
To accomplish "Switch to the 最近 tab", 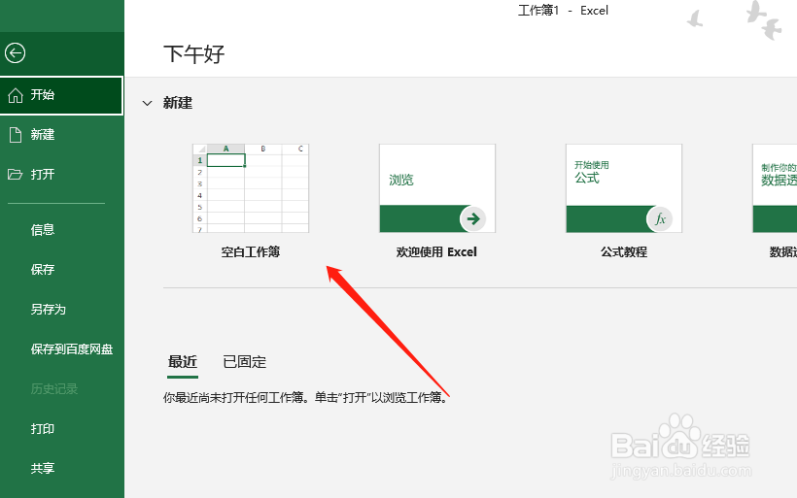I will [183, 362].
